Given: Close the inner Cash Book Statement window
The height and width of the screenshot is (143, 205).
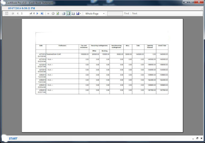Looking at the screenshot, I should 201,138.
